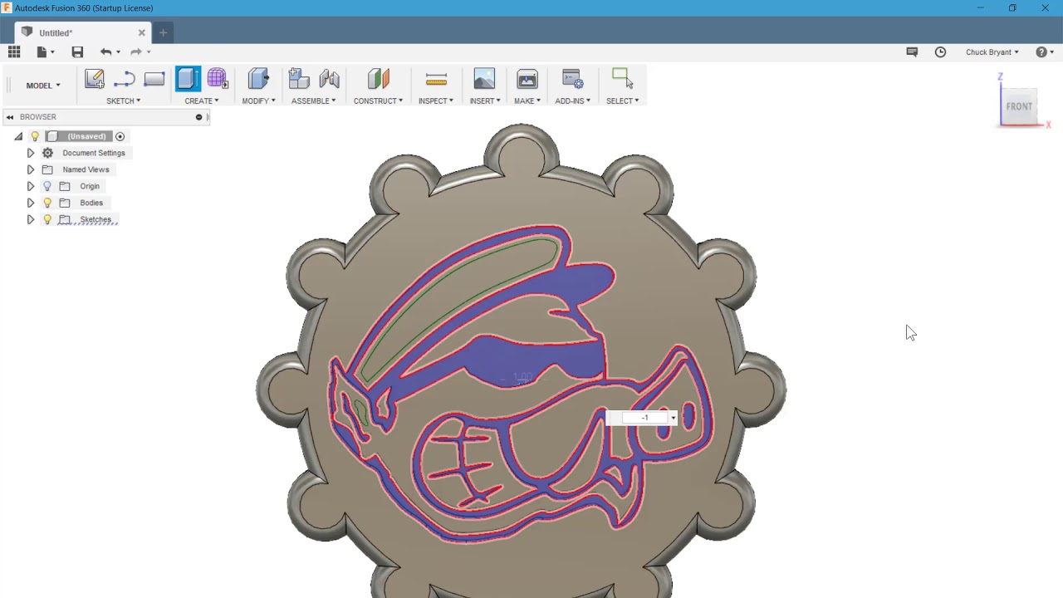Viewport: 1063px width, 598px height.
Task: Open Document Settings gear icon
Action: click(x=47, y=153)
